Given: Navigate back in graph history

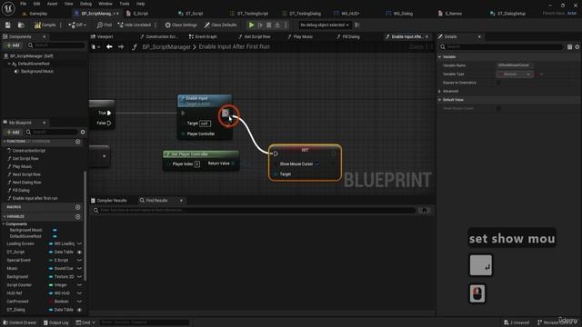Looking at the screenshot, I should (x=109, y=46).
